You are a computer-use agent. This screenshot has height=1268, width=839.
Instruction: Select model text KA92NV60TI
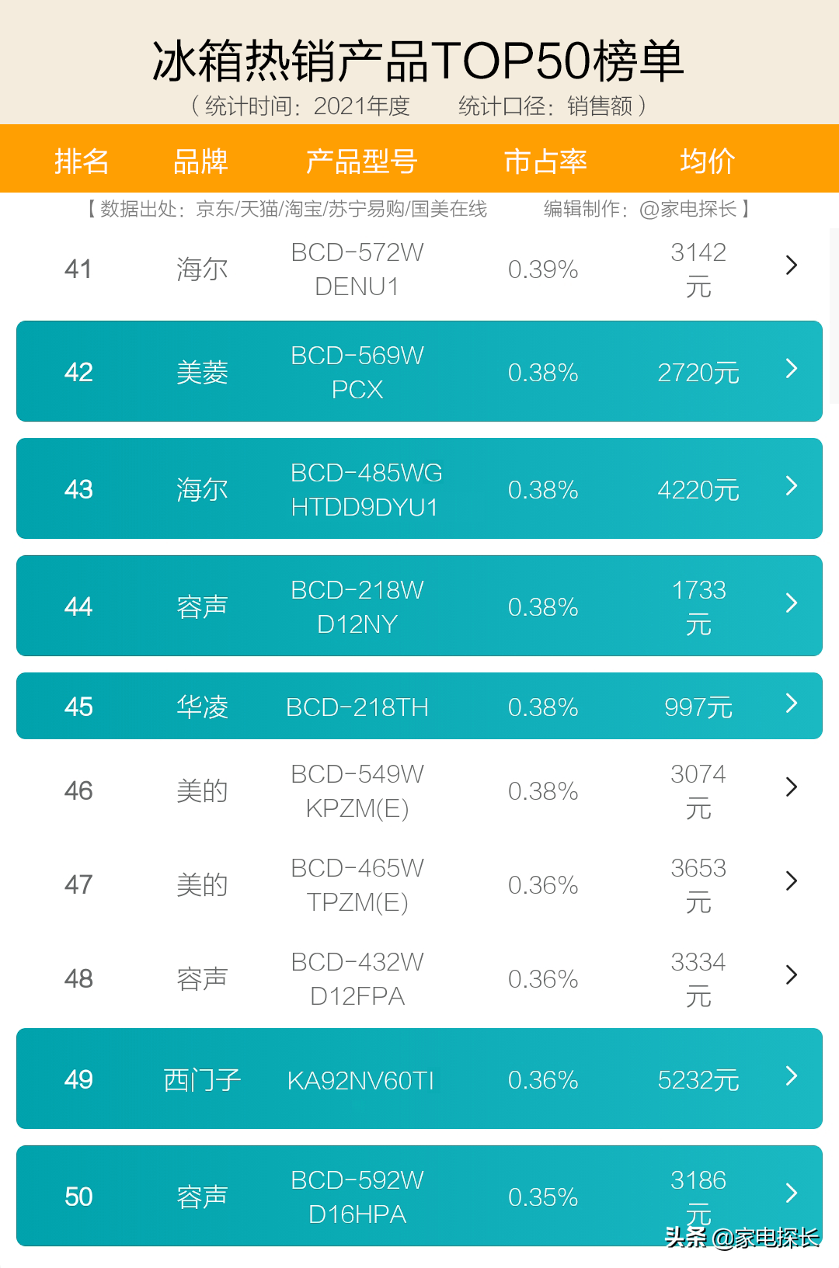[360, 1080]
